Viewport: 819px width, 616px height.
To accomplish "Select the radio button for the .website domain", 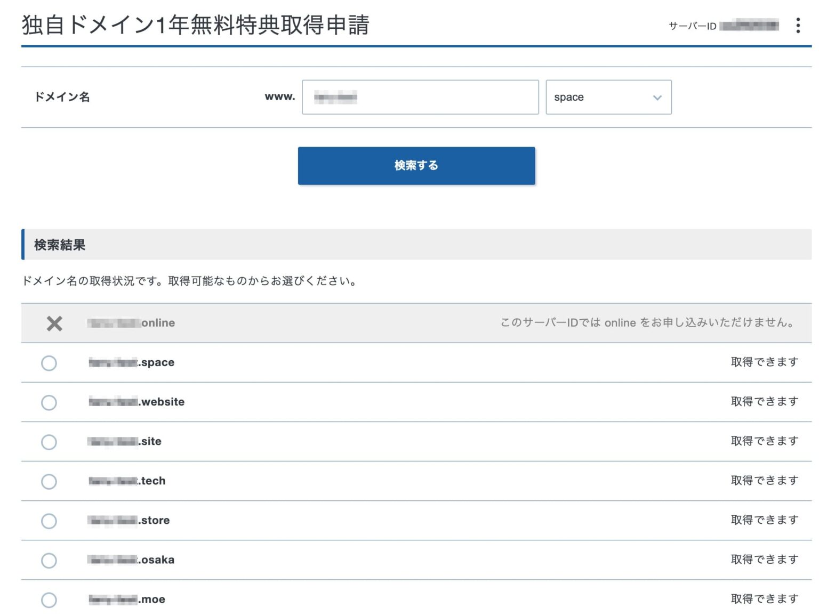I will 49,402.
